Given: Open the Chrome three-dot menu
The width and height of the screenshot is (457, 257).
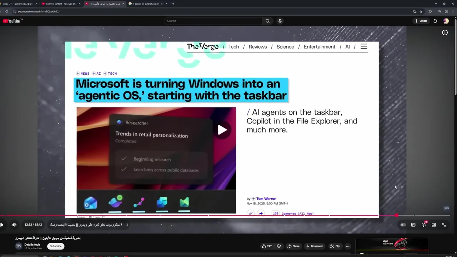Looking at the screenshot, I should click(453, 11).
